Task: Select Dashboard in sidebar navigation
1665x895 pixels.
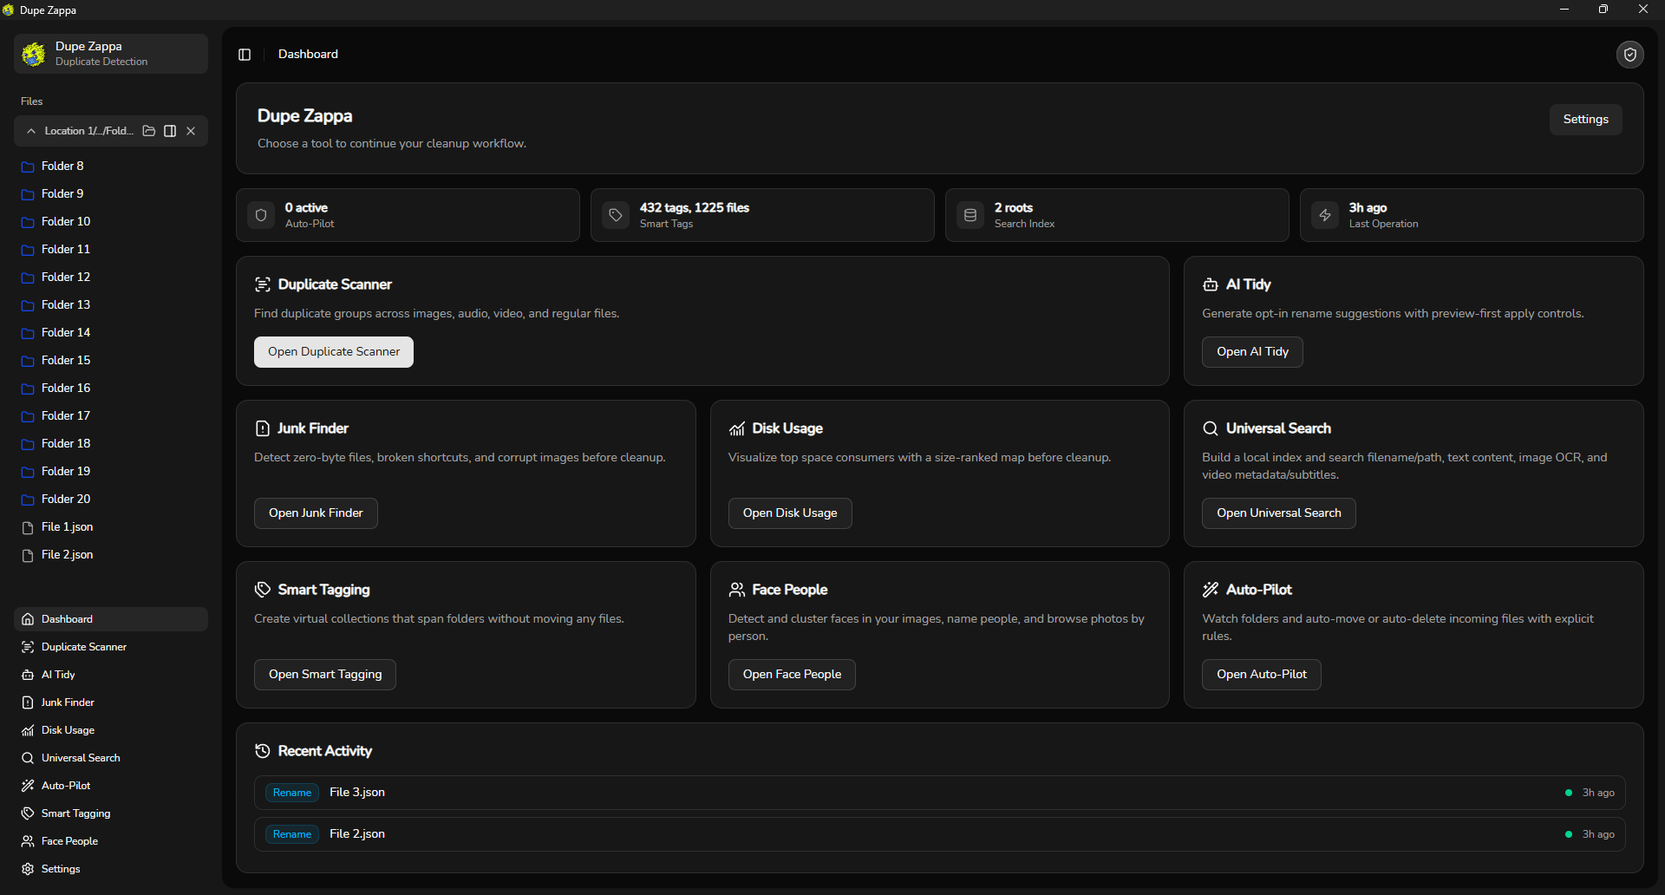Action: [x=111, y=619]
